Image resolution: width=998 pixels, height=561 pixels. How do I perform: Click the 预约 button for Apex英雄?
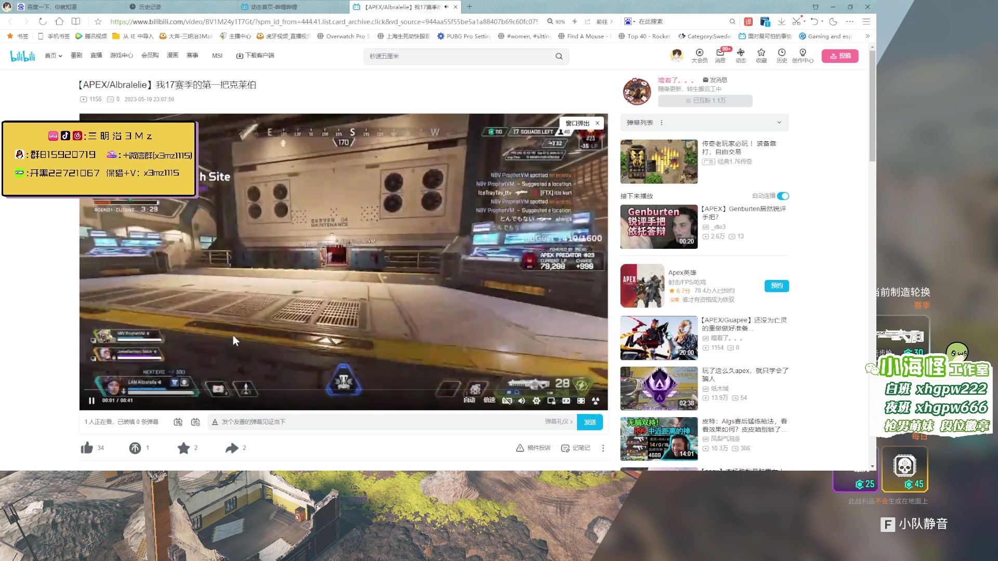777,286
